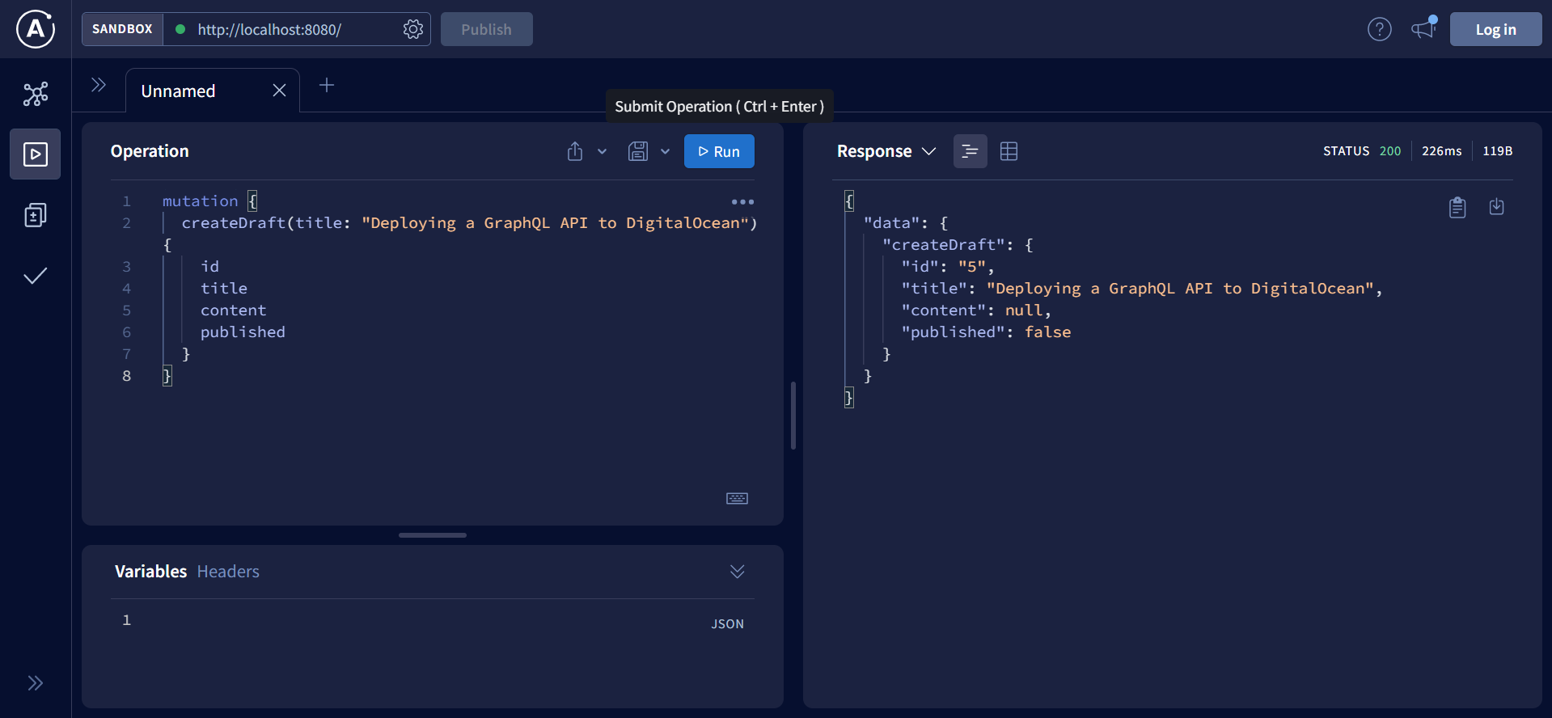The height and width of the screenshot is (718, 1552).
Task: Open the Checks checkmark sidebar icon
Action: [36, 276]
